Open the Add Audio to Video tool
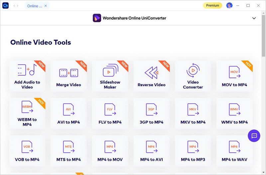Viewport: 266px width, 175px height. pos(27,76)
